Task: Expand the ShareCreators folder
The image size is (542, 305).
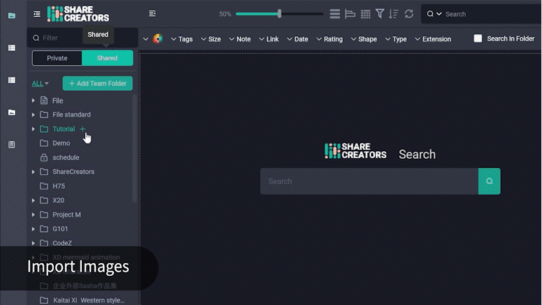Action: (x=33, y=172)
